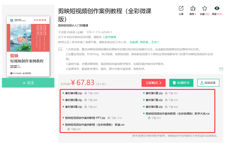Open file 素材第9章.zip
Viewport: 226px width, 147px height.
coord(154,107)
